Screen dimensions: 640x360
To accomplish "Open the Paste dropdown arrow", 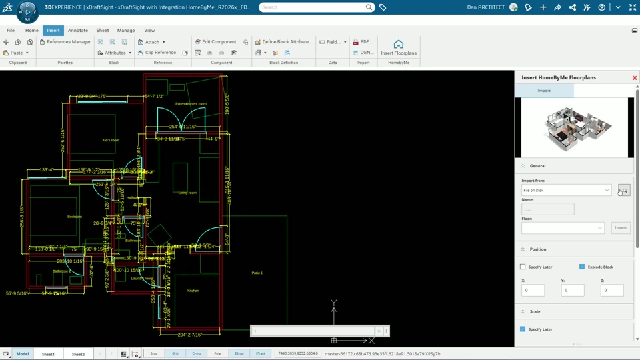I will (x=27, y=53).
